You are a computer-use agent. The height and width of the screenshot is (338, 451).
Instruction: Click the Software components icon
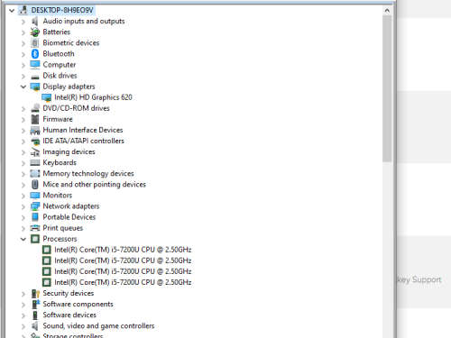tap(35, 304)
